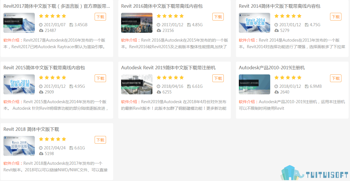The width and height of the screenshot is (350, 181).
Task: Open the Revit 2014简体中文版下载带离线内容包 title
Action: point(280,6)
